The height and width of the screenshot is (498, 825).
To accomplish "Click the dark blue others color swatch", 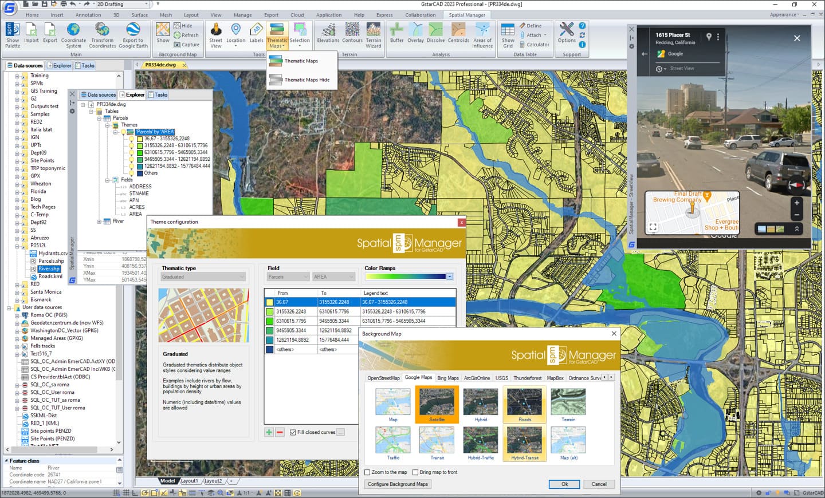I will tap(269, 349).
